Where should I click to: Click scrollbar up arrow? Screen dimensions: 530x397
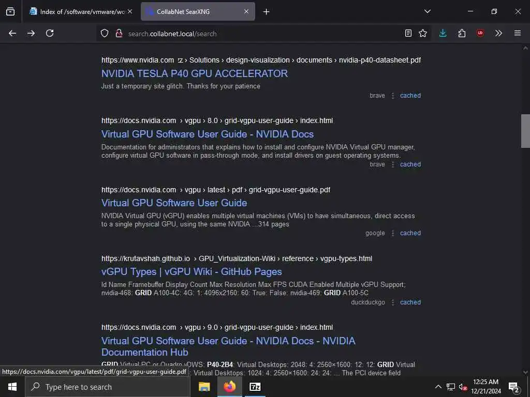525,48
